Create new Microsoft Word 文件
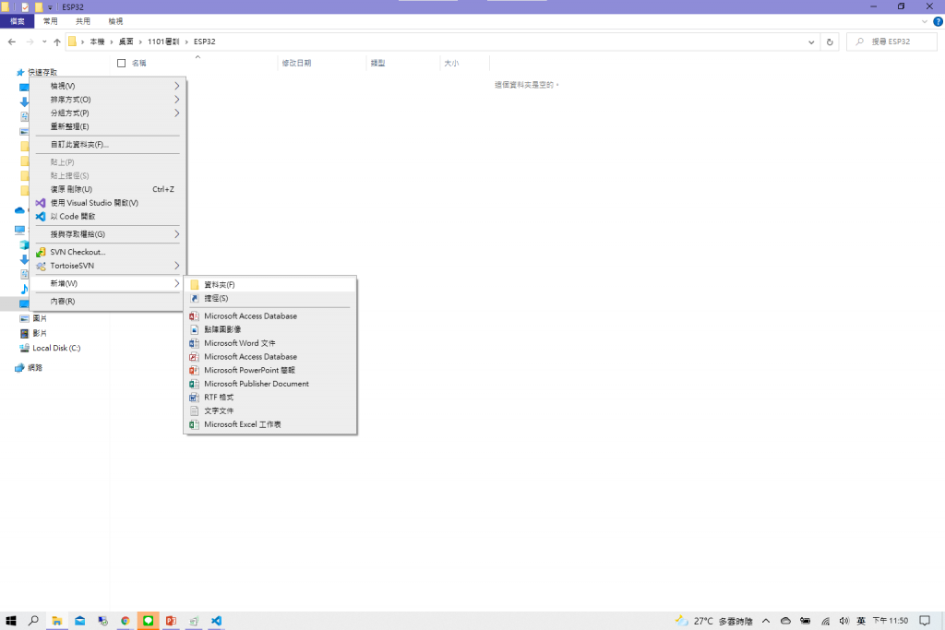 pos(270,343)
